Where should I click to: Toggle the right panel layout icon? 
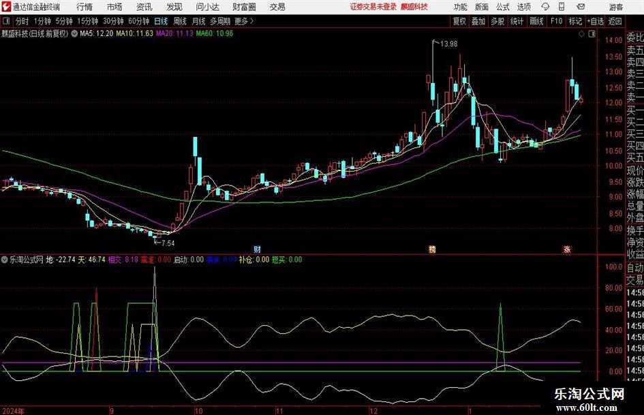click(592, 34)
